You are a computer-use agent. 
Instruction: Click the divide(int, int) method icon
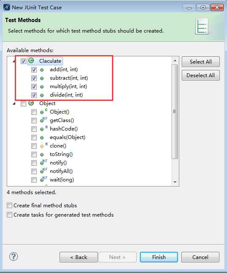42,95
